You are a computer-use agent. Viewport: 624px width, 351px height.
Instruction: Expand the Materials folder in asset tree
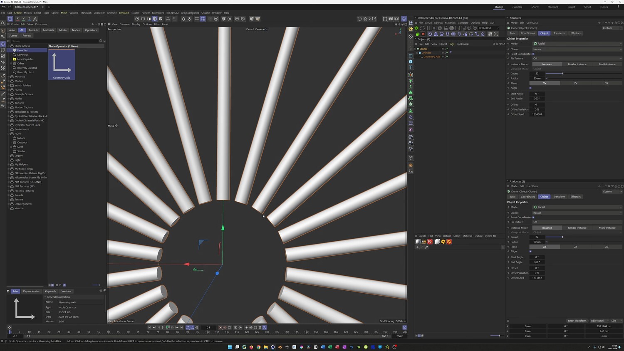8,77
